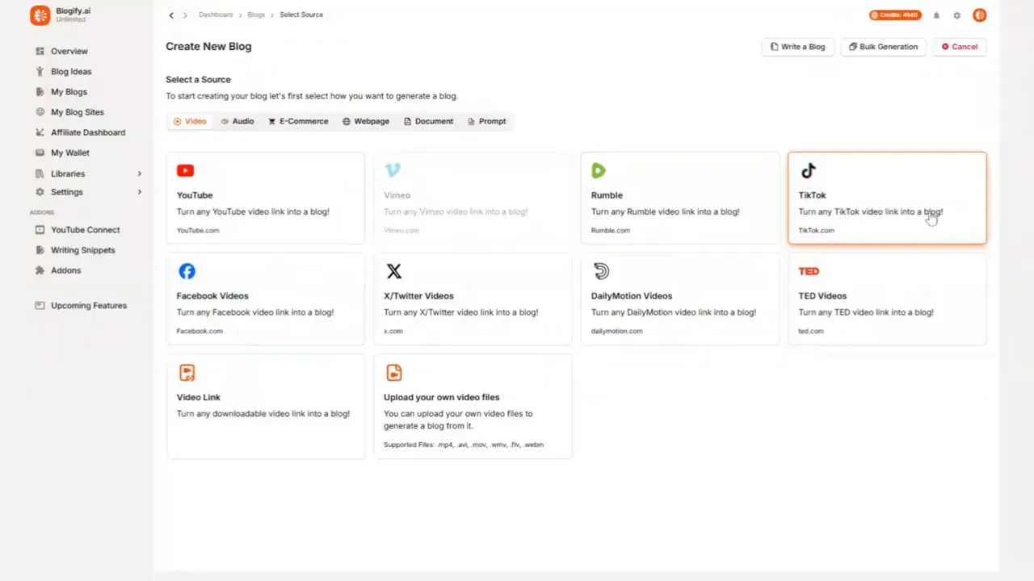Switch to the E-Commerce source type
The width and height of the screenshot is (1034, 581).
[297, 121]
